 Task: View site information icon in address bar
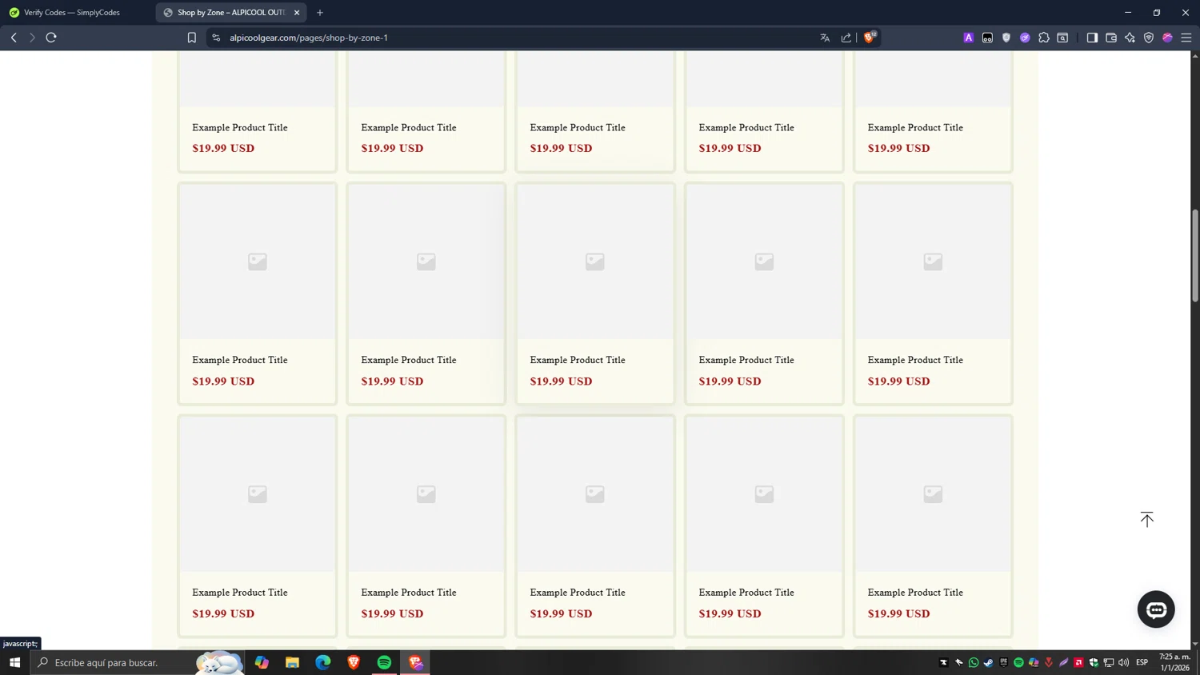pos(216,38)
